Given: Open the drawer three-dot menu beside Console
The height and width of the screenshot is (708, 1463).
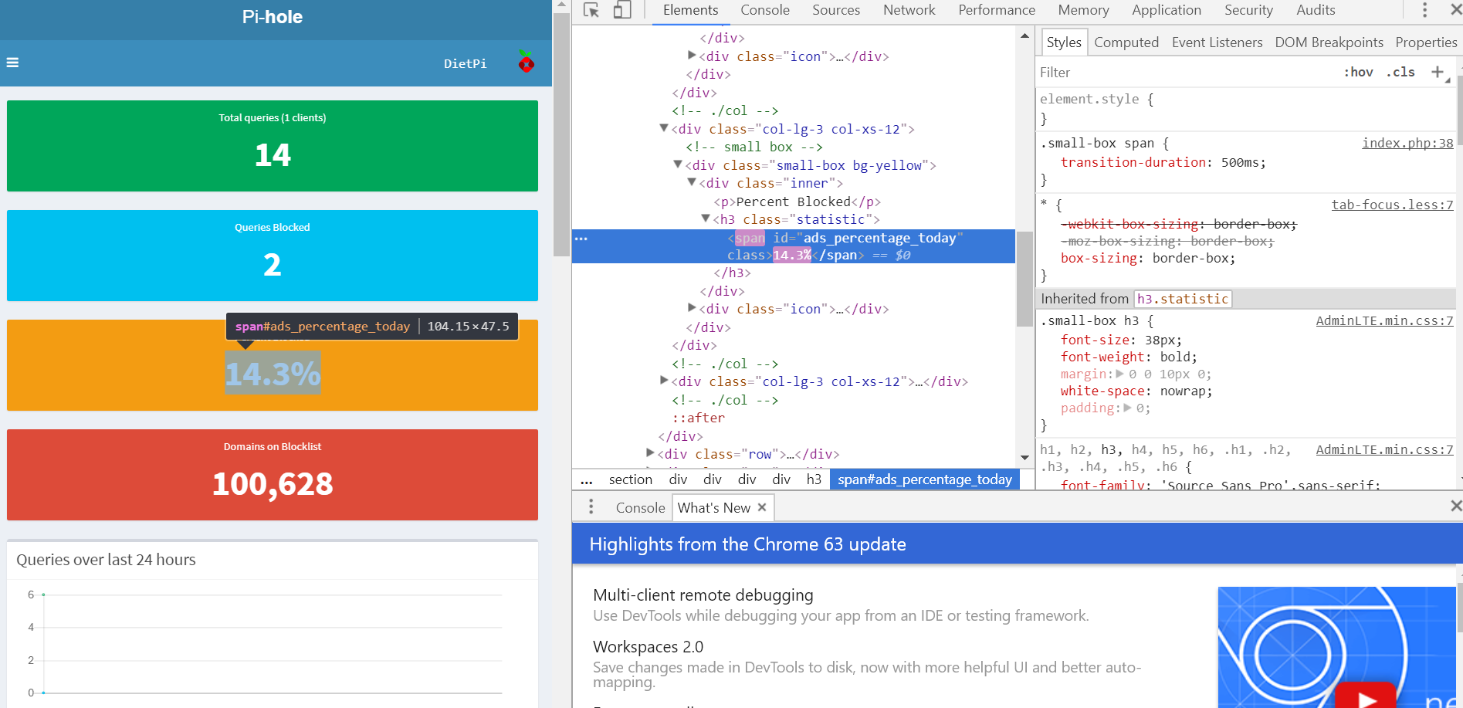Looking at the screenshot, I should point(591,506).
